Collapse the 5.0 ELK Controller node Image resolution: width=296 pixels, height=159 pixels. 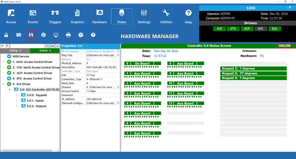click(10, 90)
